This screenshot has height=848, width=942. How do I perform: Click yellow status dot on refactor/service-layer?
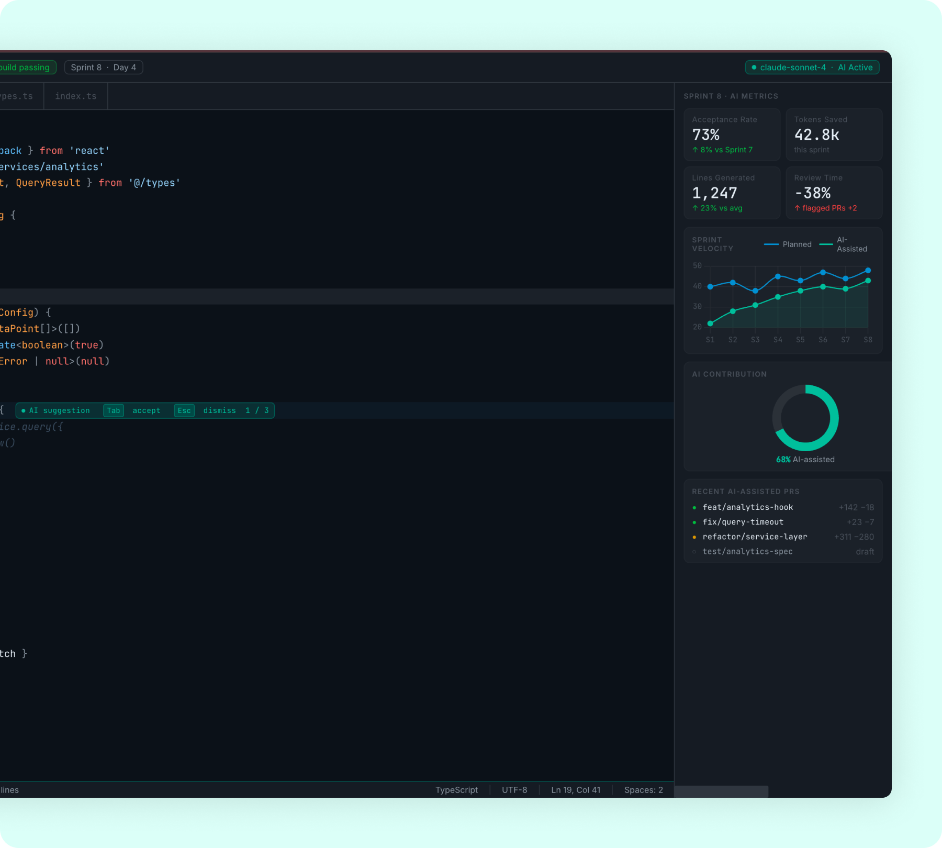[694, 537]
